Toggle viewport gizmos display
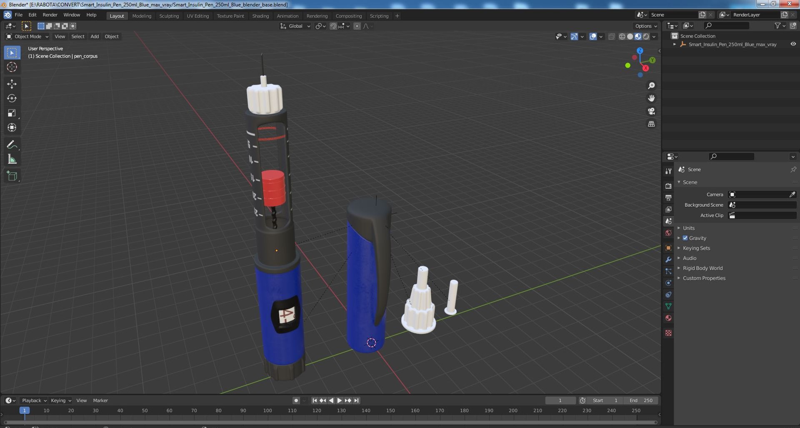This screenshot has width=800, height=428. 574,37
